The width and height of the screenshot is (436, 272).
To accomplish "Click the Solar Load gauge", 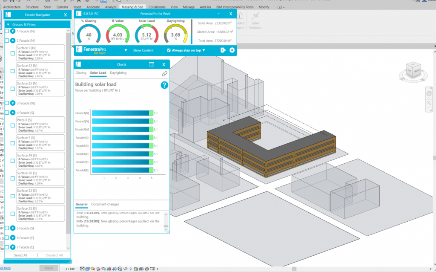I will (x=146, y=34).
